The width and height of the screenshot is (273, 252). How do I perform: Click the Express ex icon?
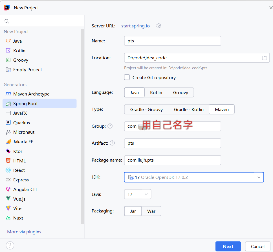(x=8, y=180)
